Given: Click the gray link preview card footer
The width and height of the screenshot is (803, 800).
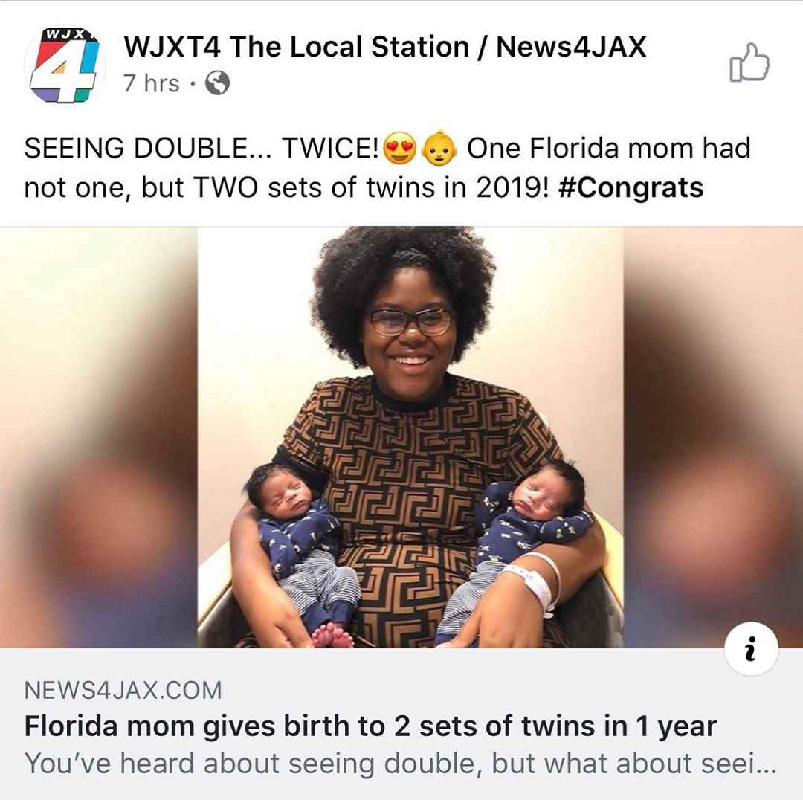Looking at the screenshot, I should [401, 724].
